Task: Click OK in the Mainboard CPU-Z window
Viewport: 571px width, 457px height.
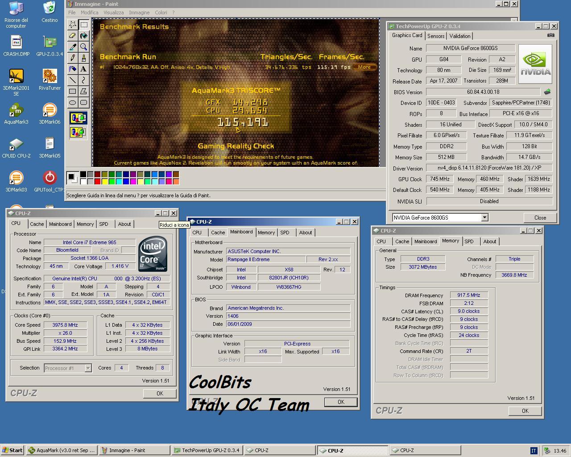Action: [341, 402]
